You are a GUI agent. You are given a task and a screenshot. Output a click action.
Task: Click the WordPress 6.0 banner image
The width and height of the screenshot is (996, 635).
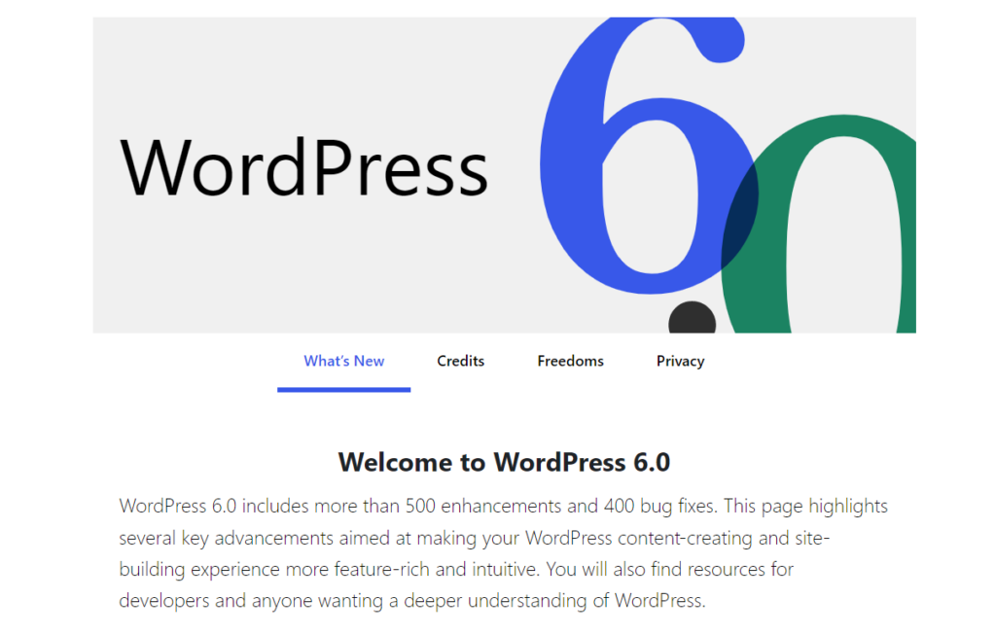pos(505,175)
